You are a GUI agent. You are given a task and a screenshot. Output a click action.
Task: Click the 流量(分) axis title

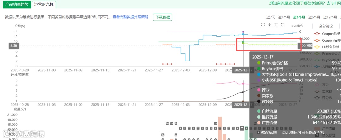click(20, 109)
